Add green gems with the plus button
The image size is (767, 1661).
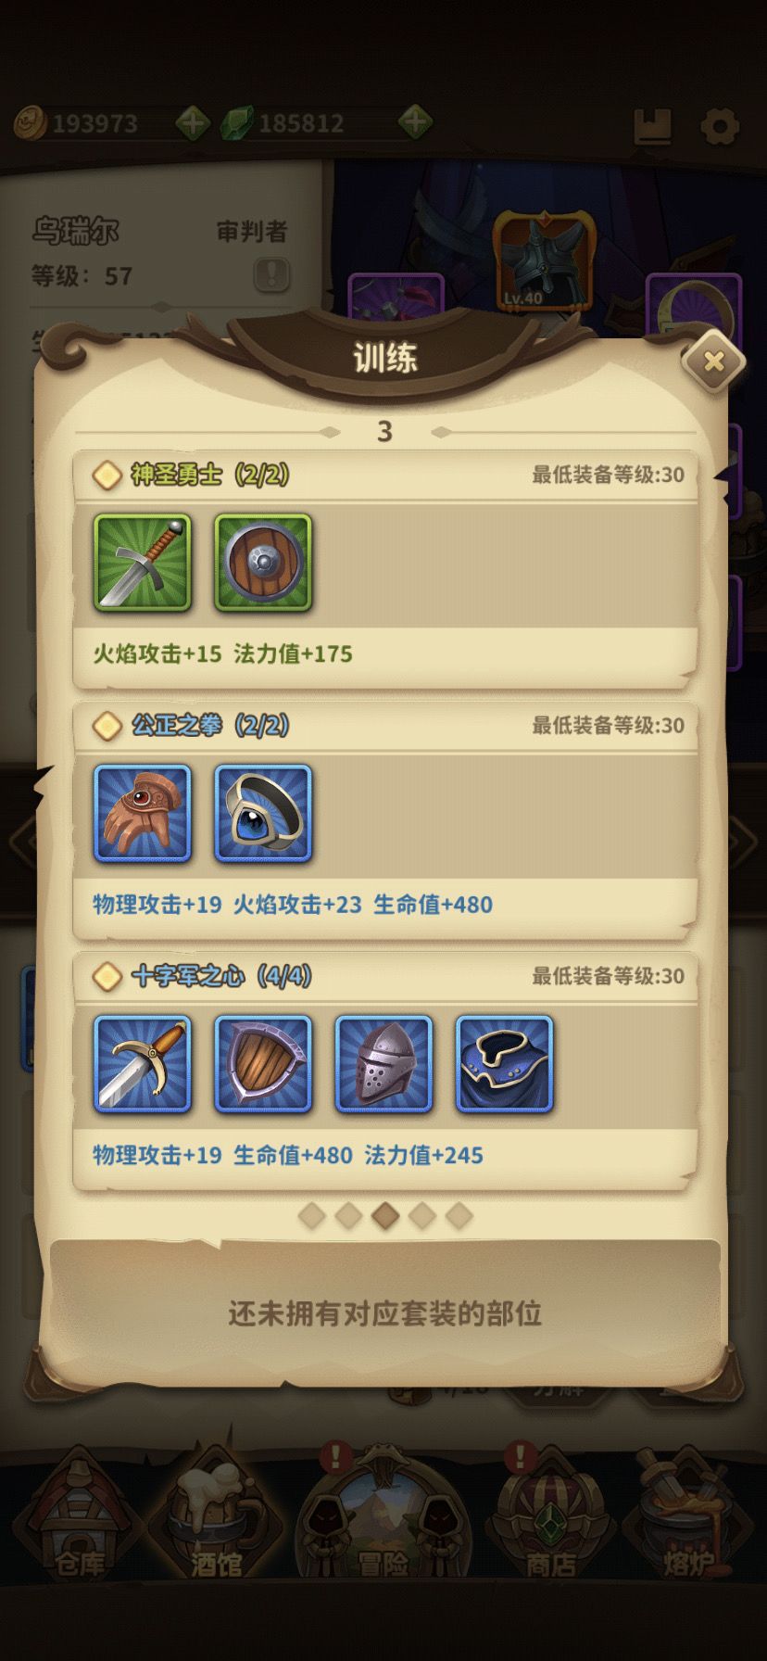pyautogui.click(x=415, y=122)
